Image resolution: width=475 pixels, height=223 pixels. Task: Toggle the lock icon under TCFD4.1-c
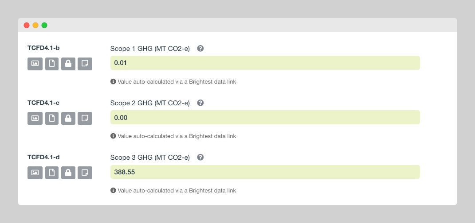(68, 119)
